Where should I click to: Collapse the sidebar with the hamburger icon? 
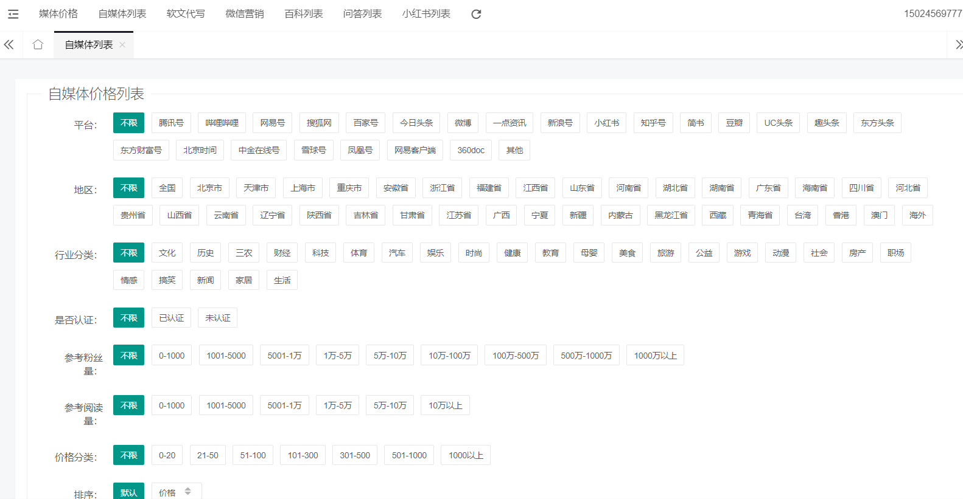click(x=13, y=14)
